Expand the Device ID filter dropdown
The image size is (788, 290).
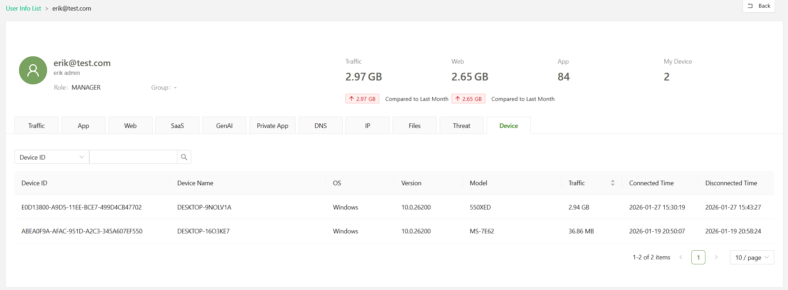(x=52, y=157)
